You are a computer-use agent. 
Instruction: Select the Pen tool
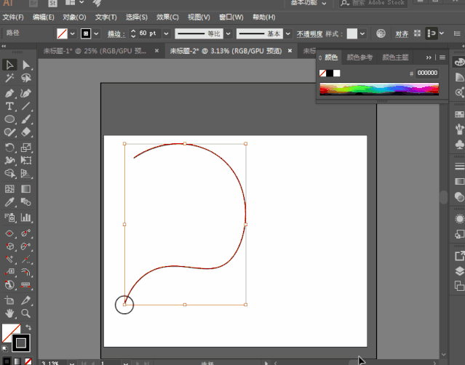tap(9, 93)
